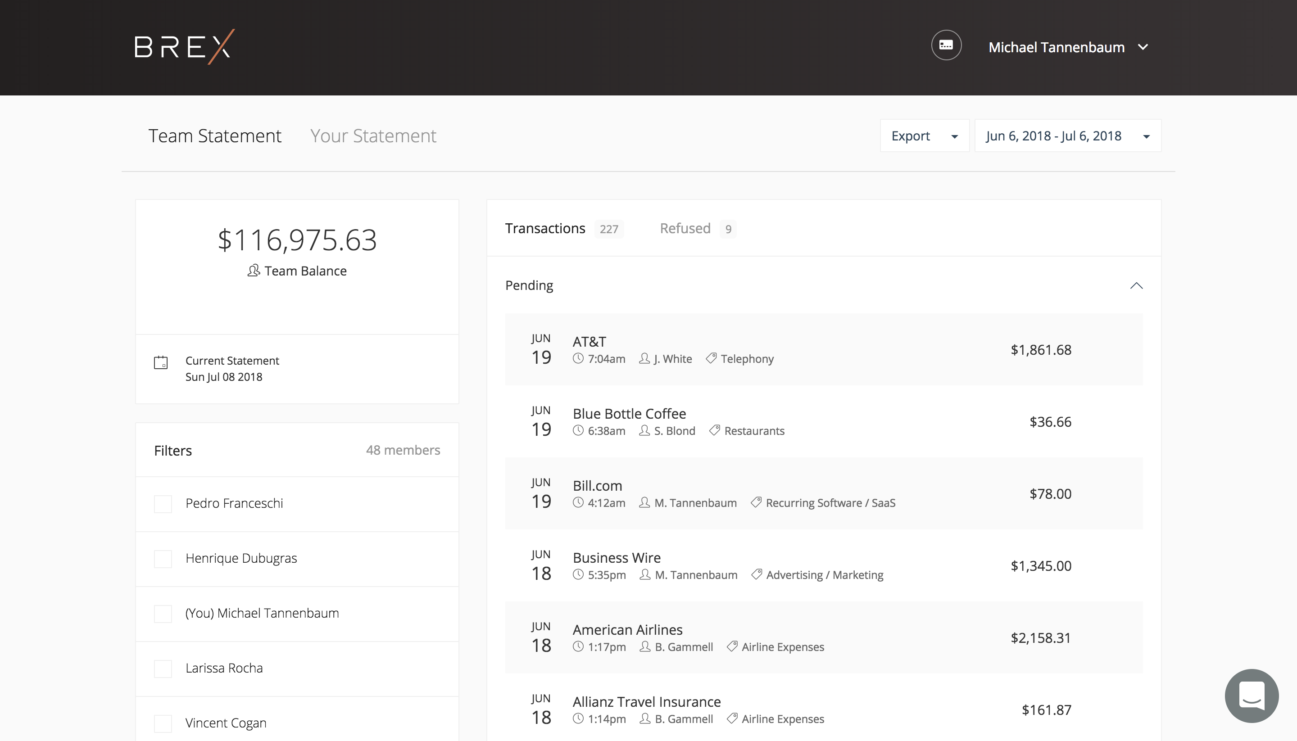Click the Brex logo
This screenshot has width=1297, height=741.
[184, 47]
